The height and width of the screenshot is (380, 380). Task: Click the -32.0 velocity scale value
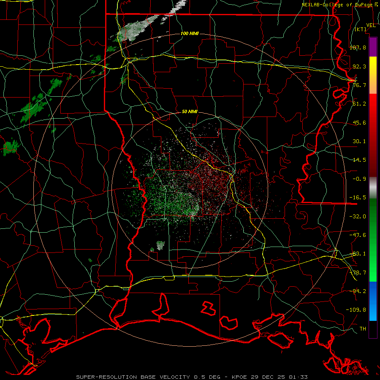point(358,217)
